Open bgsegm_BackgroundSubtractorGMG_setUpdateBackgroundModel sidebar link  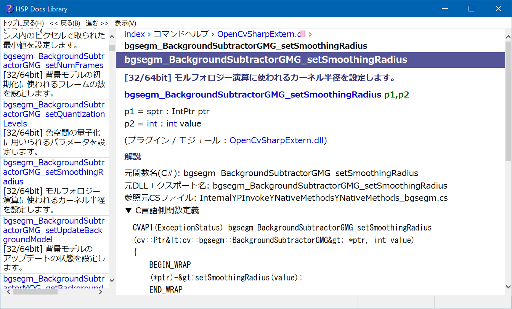pos(53,230)
